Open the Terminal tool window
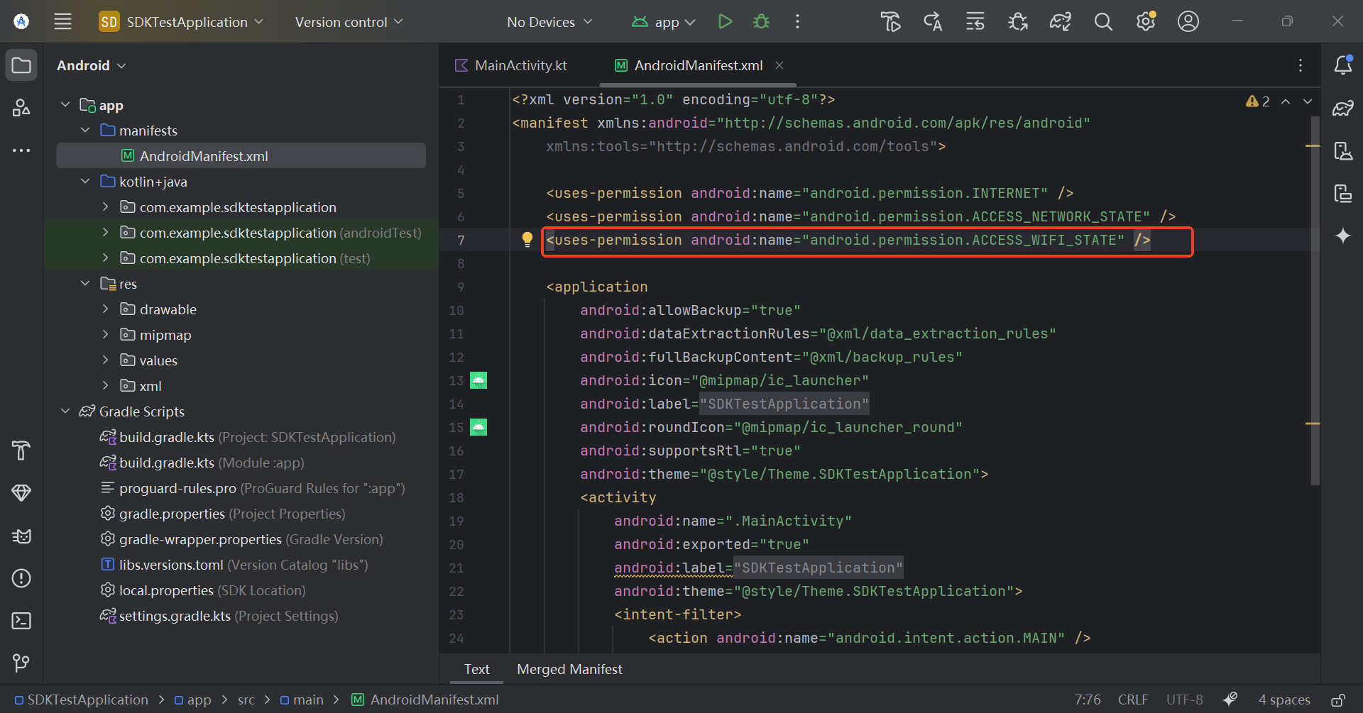The height and width of the screenshot is (713, 1363). pos(21,620)
